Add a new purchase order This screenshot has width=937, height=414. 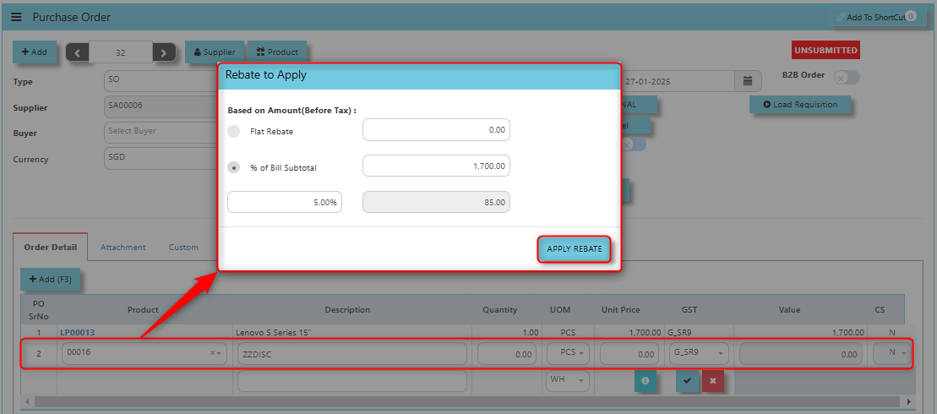(x=35, y=52)
